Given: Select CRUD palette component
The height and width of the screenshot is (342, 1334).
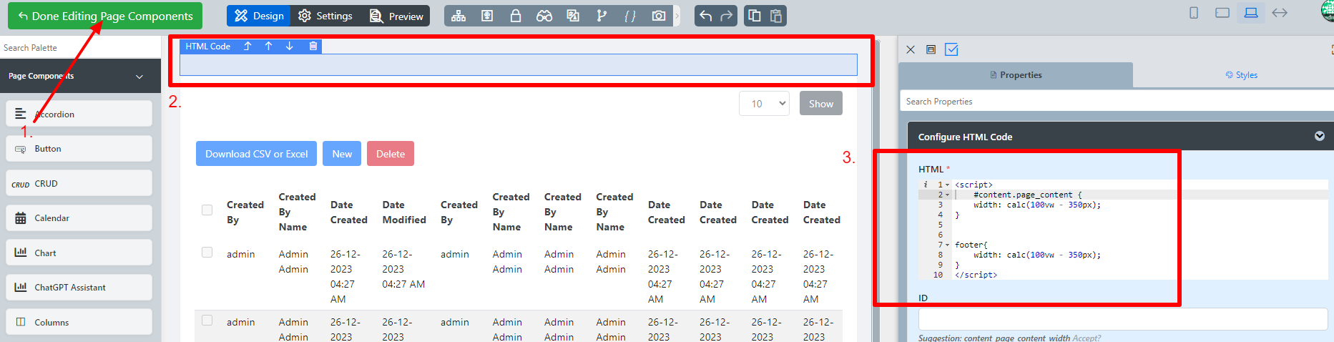Looking at the screenshot, I should click(79, 183).
